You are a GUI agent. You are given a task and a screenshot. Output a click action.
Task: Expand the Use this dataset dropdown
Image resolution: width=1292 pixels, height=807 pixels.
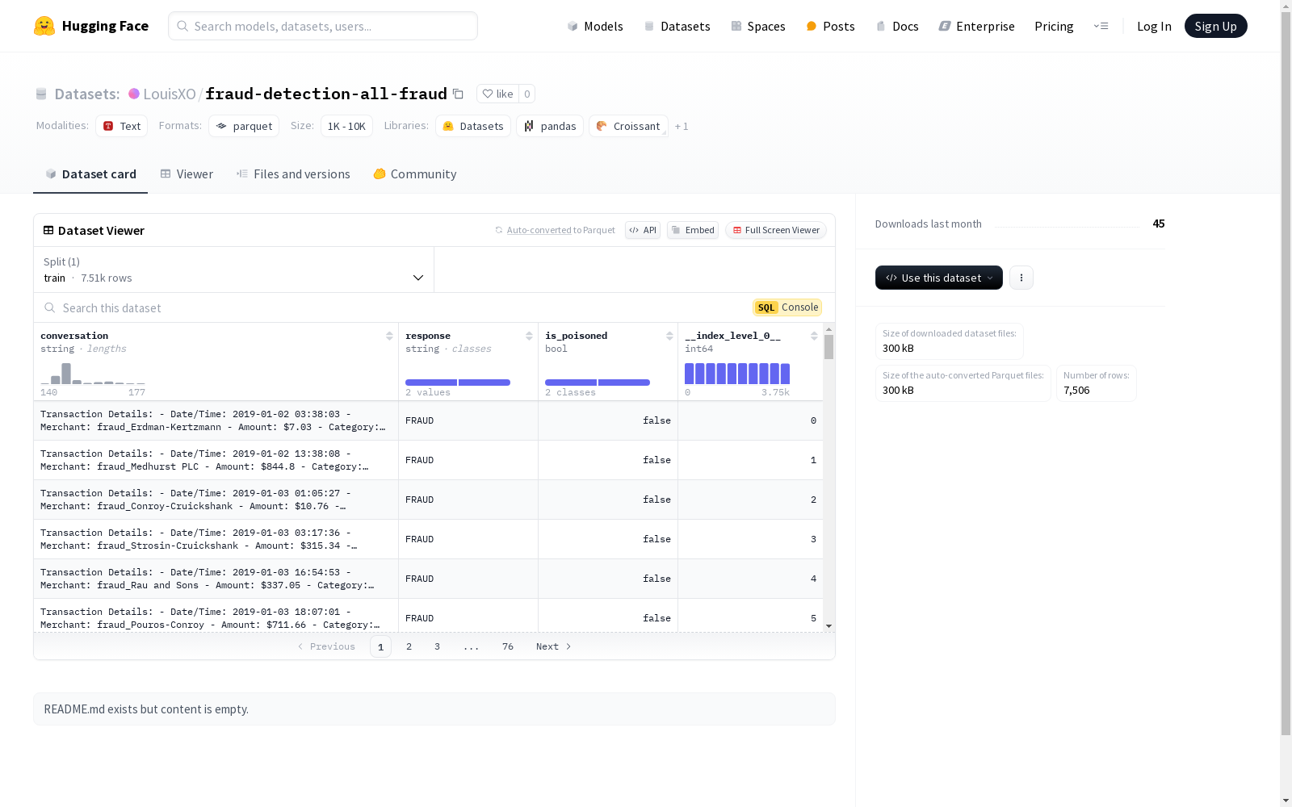click(939, 278)
